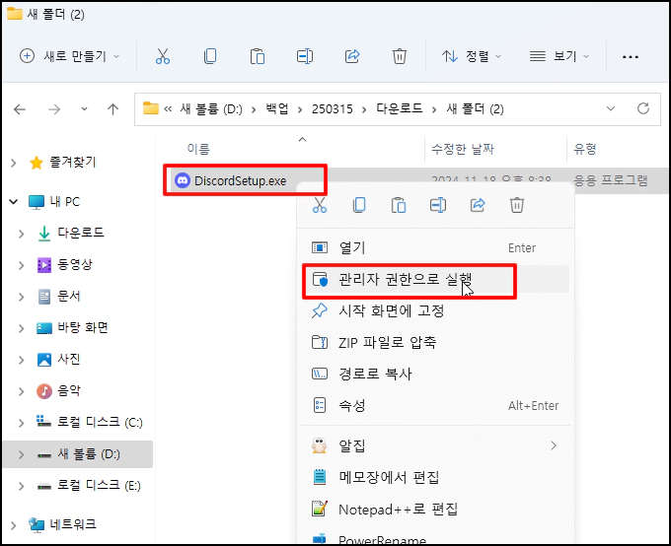Image resolution: width=671 pixels, height=546 pixels.
Task: Expand the 네트워크 tree node
Action: tap(13, 524)
